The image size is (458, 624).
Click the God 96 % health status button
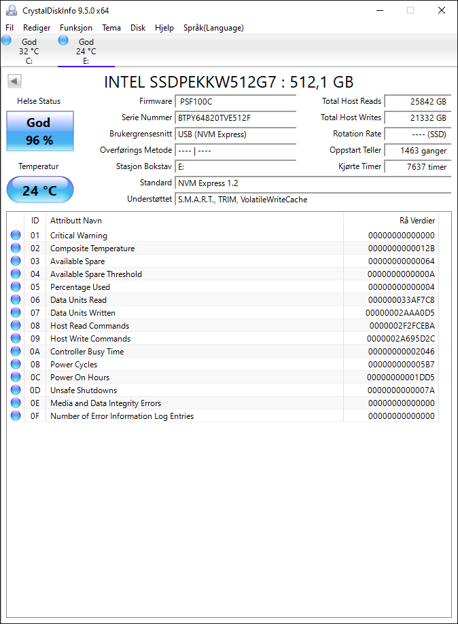pyautogui.click(x=40, y=131)
